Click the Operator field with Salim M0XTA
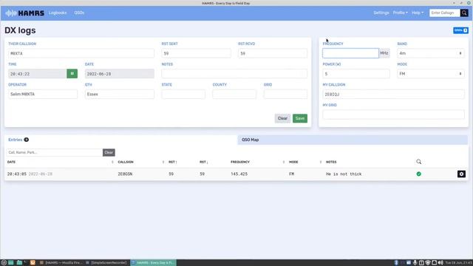 pyautogui.click(x=43, y=94)
